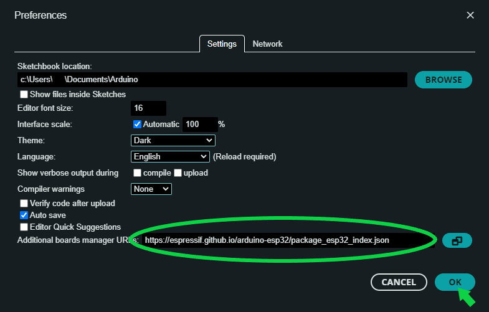Enable verbose output during upload
Image resolution: width=489 pixels, height=312 pixels.
pyautogui.click(x=178, y=173)
